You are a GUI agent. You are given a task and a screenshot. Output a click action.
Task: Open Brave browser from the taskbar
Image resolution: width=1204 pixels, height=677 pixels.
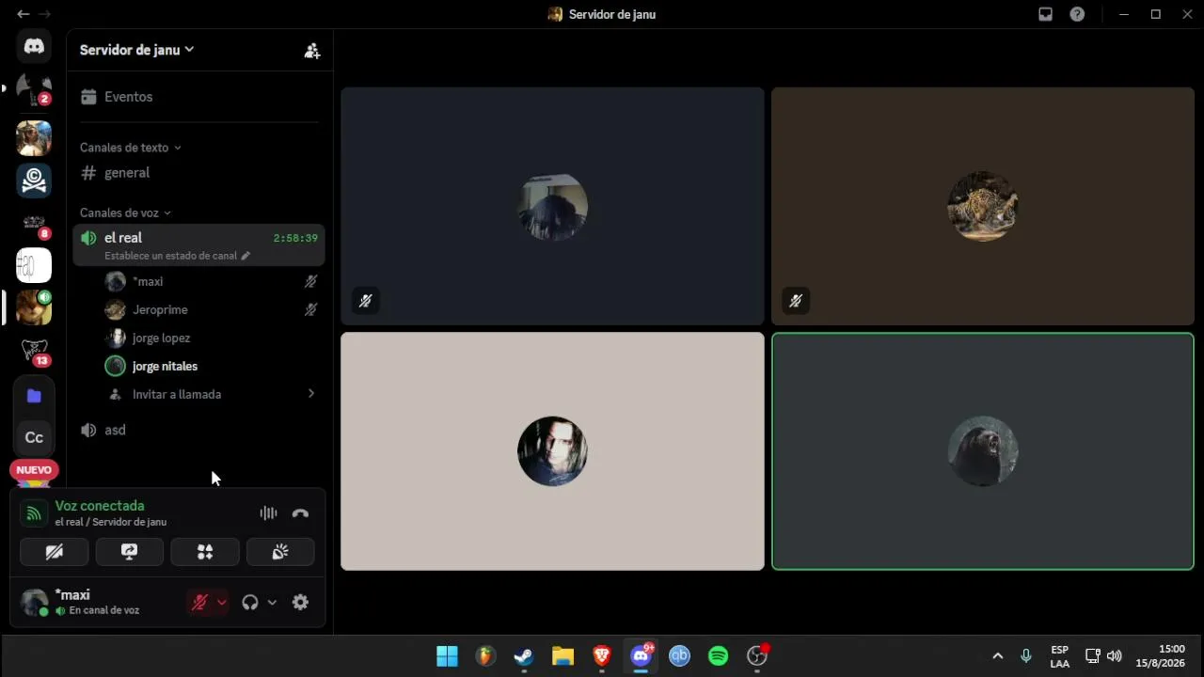click(x=602, y=656)
